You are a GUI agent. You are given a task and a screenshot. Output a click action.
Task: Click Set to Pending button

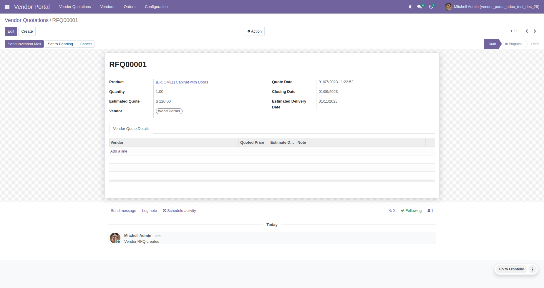click(x=60, y=44)
